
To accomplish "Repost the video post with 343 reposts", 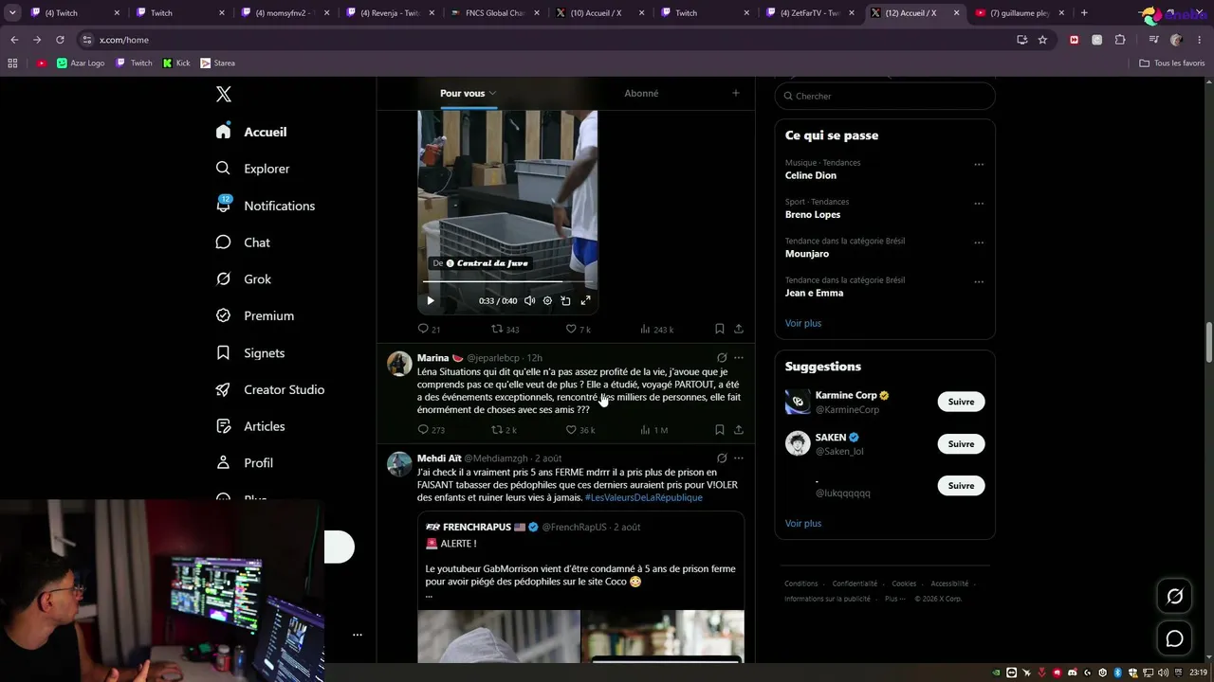I will (x=505, y=329).
